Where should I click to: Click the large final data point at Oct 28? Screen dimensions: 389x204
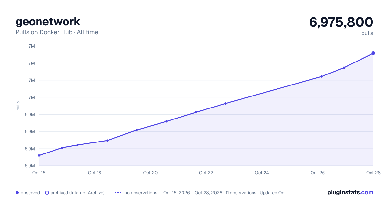(373, 53)
